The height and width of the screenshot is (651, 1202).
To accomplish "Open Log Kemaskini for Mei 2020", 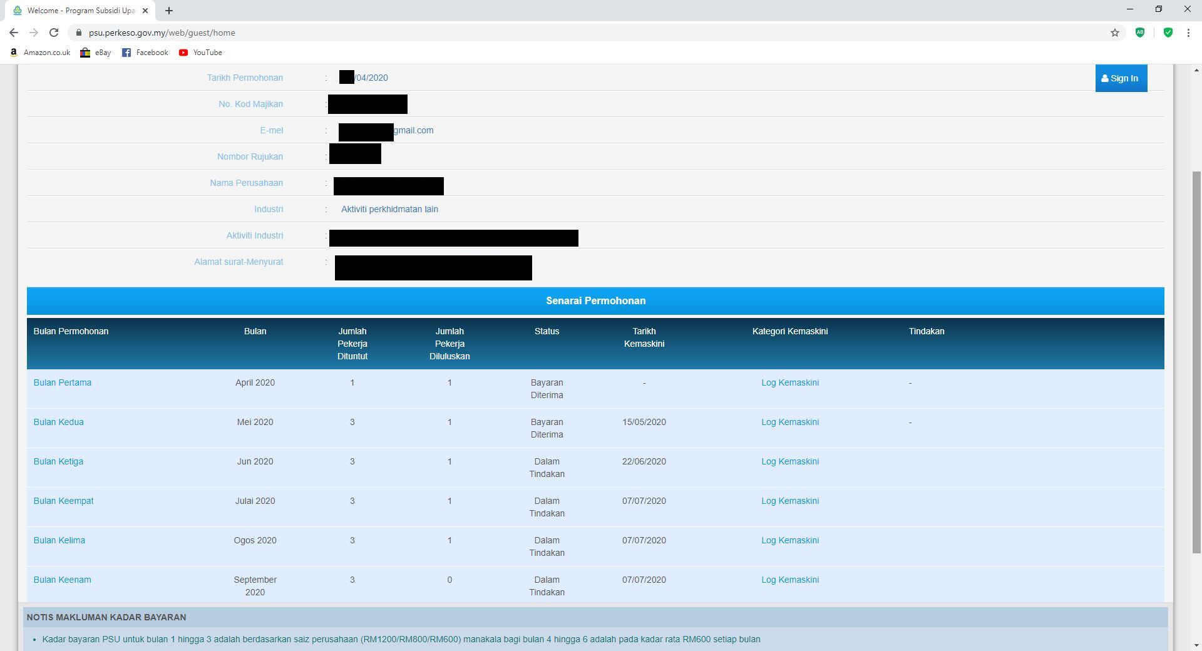I will coord(789,422).
